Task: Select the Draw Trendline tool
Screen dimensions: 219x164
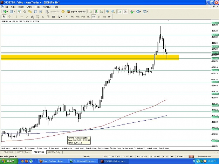Action: click(27, 17)
